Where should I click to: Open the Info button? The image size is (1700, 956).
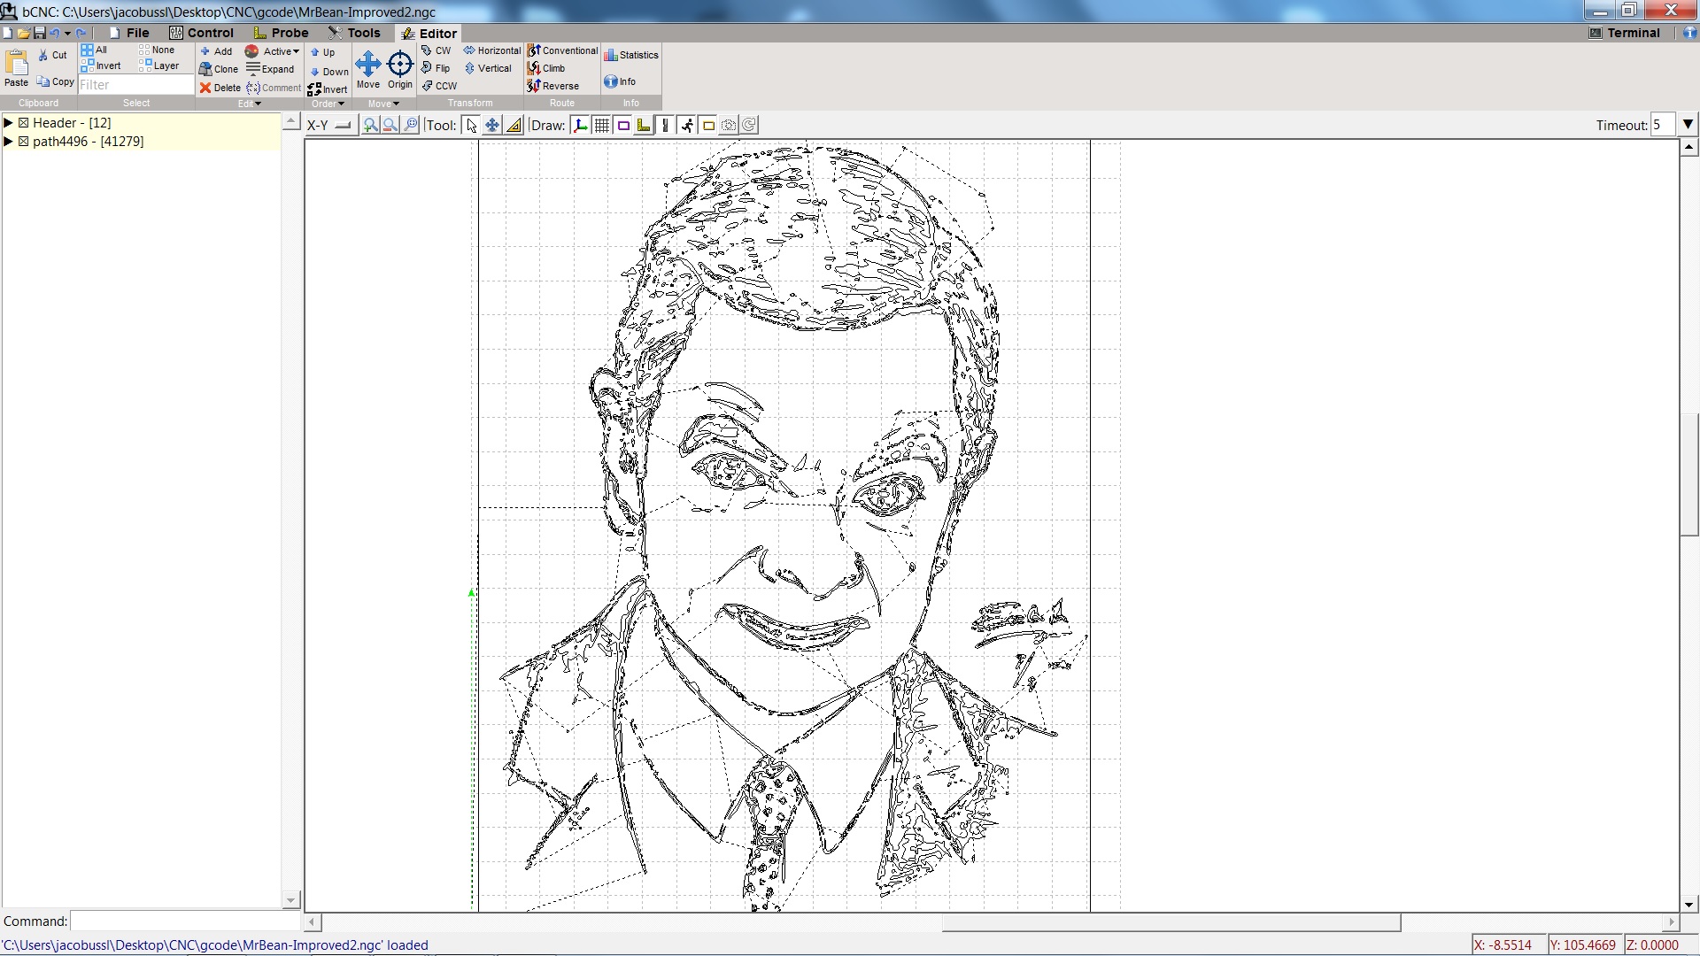point(620,81)
